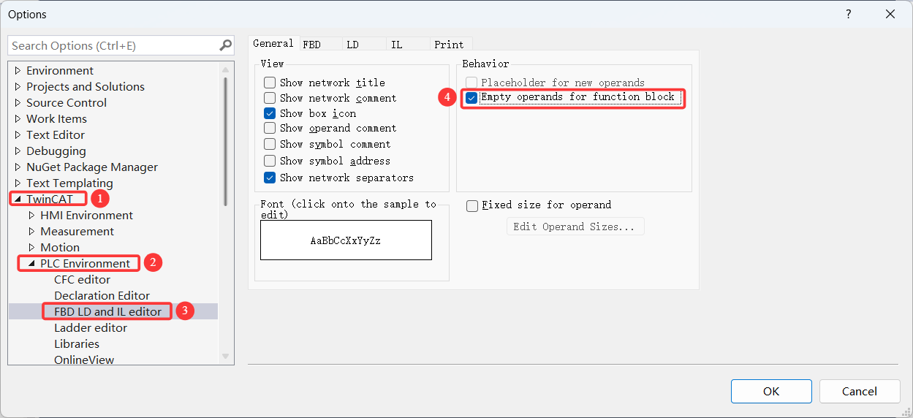Click the Cancel button
Image resolution: width=913 pixels, height=418 pixels.
tap(859, 391)
